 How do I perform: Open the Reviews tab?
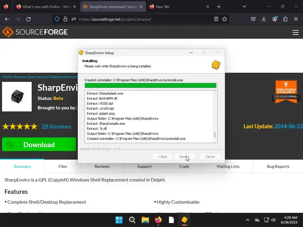[102, 166]
